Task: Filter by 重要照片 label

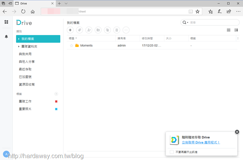Action: coord(25,109)
